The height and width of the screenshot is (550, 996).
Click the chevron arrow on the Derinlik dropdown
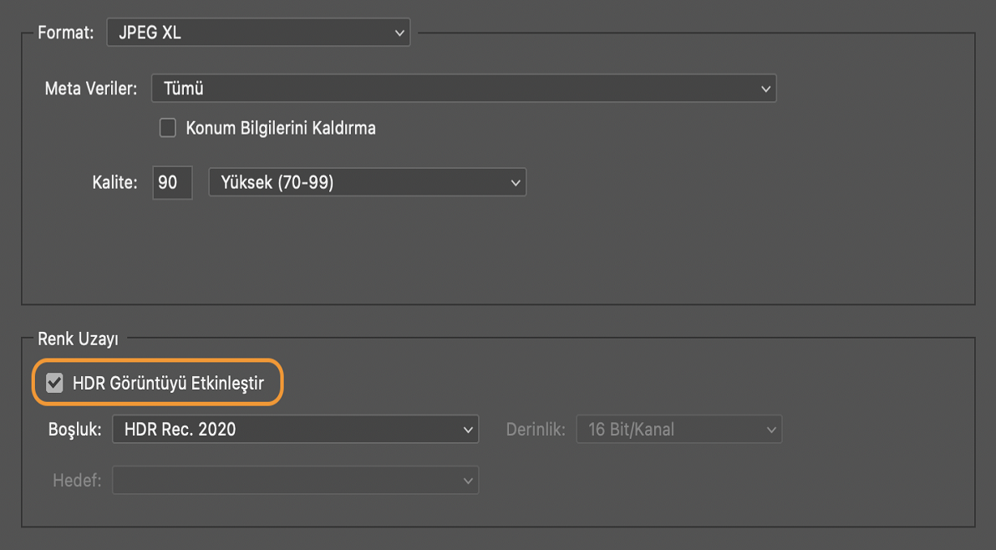coord(770,430)
